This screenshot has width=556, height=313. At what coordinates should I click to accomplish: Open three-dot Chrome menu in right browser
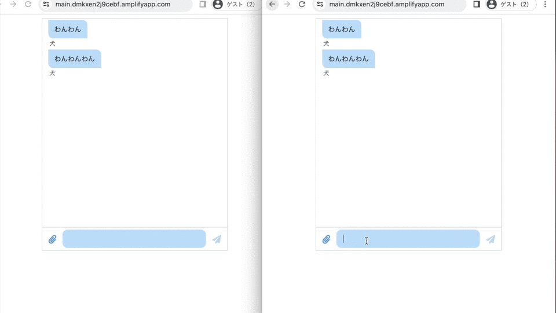pyautogui.click(x=545, y=4)
